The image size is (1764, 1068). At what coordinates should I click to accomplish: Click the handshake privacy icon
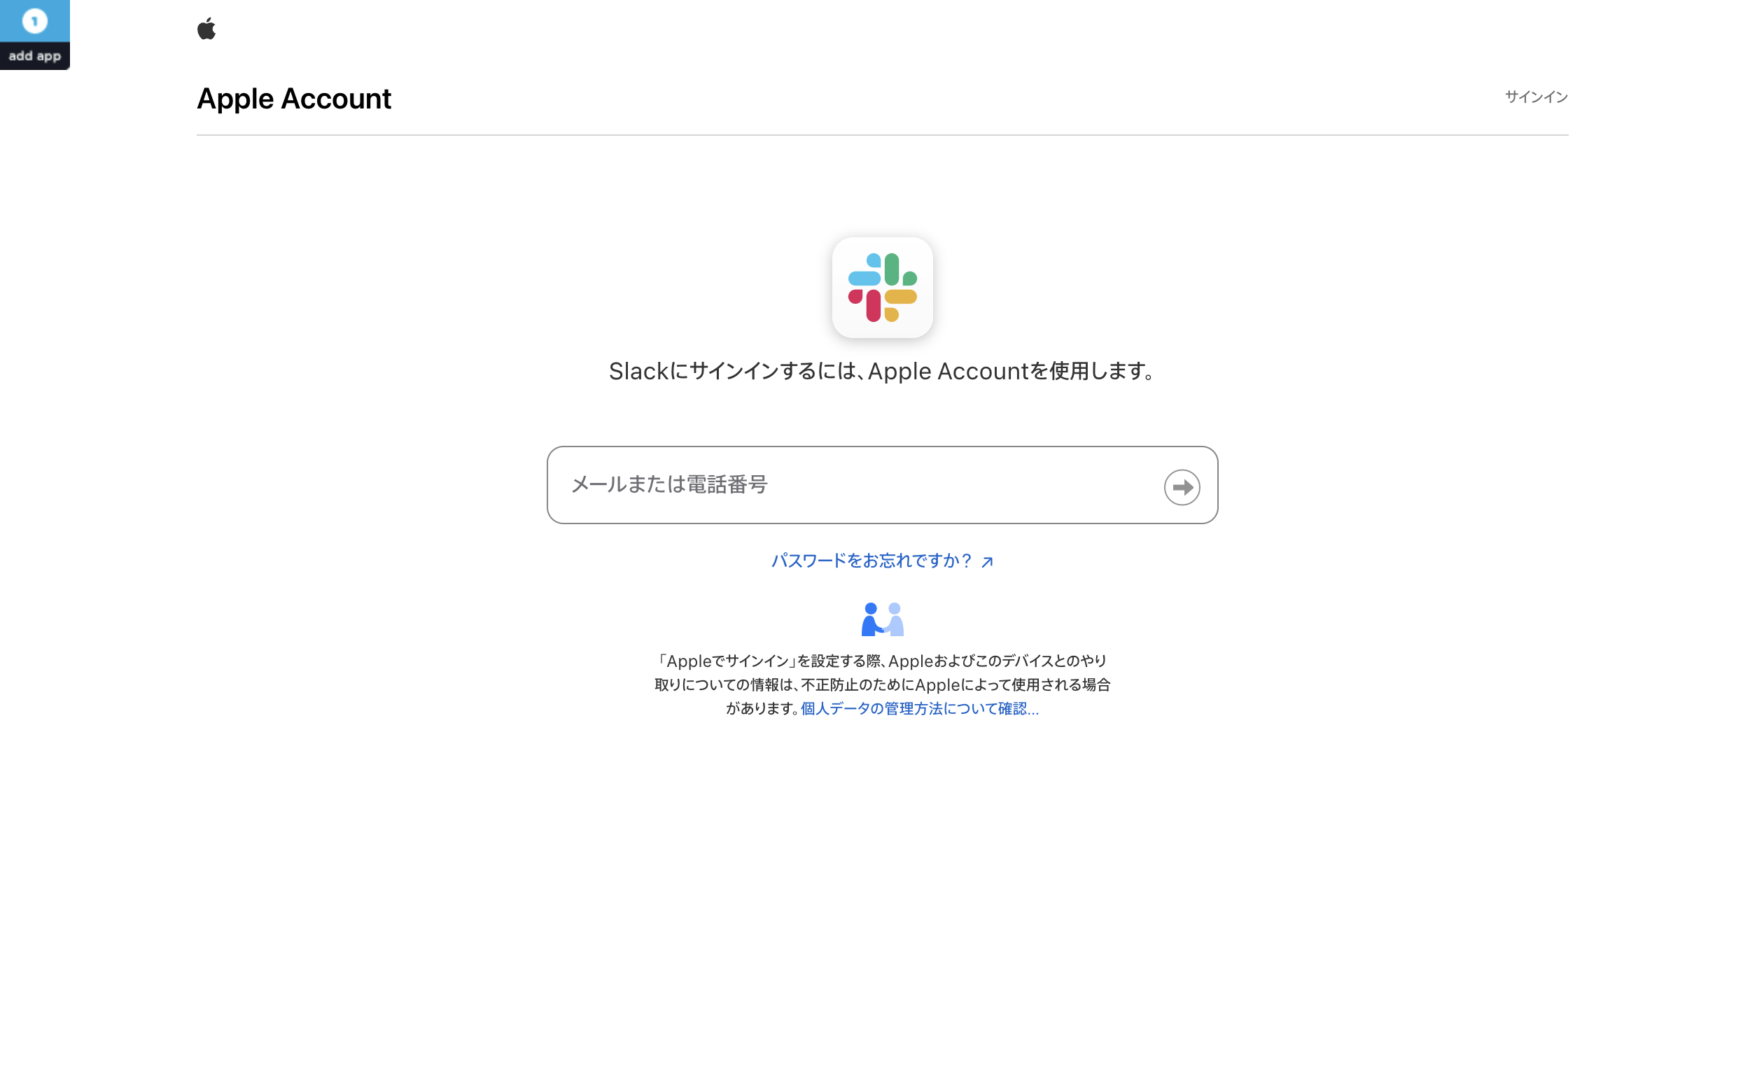(x=882, y=619)
